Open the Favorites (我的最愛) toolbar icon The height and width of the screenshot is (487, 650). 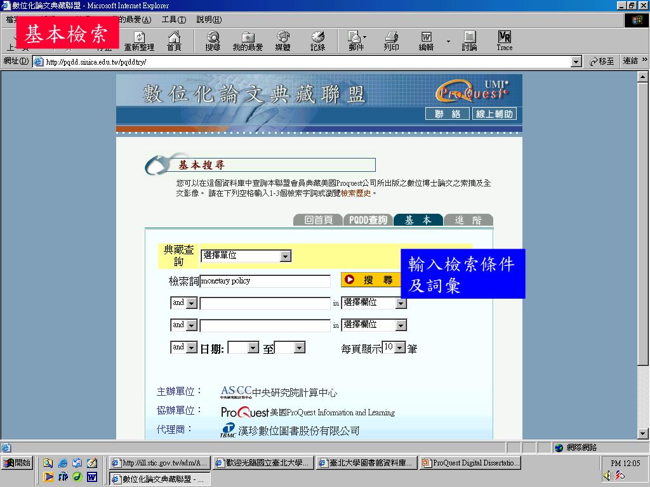pyautogui.click(x=248, y=41)
